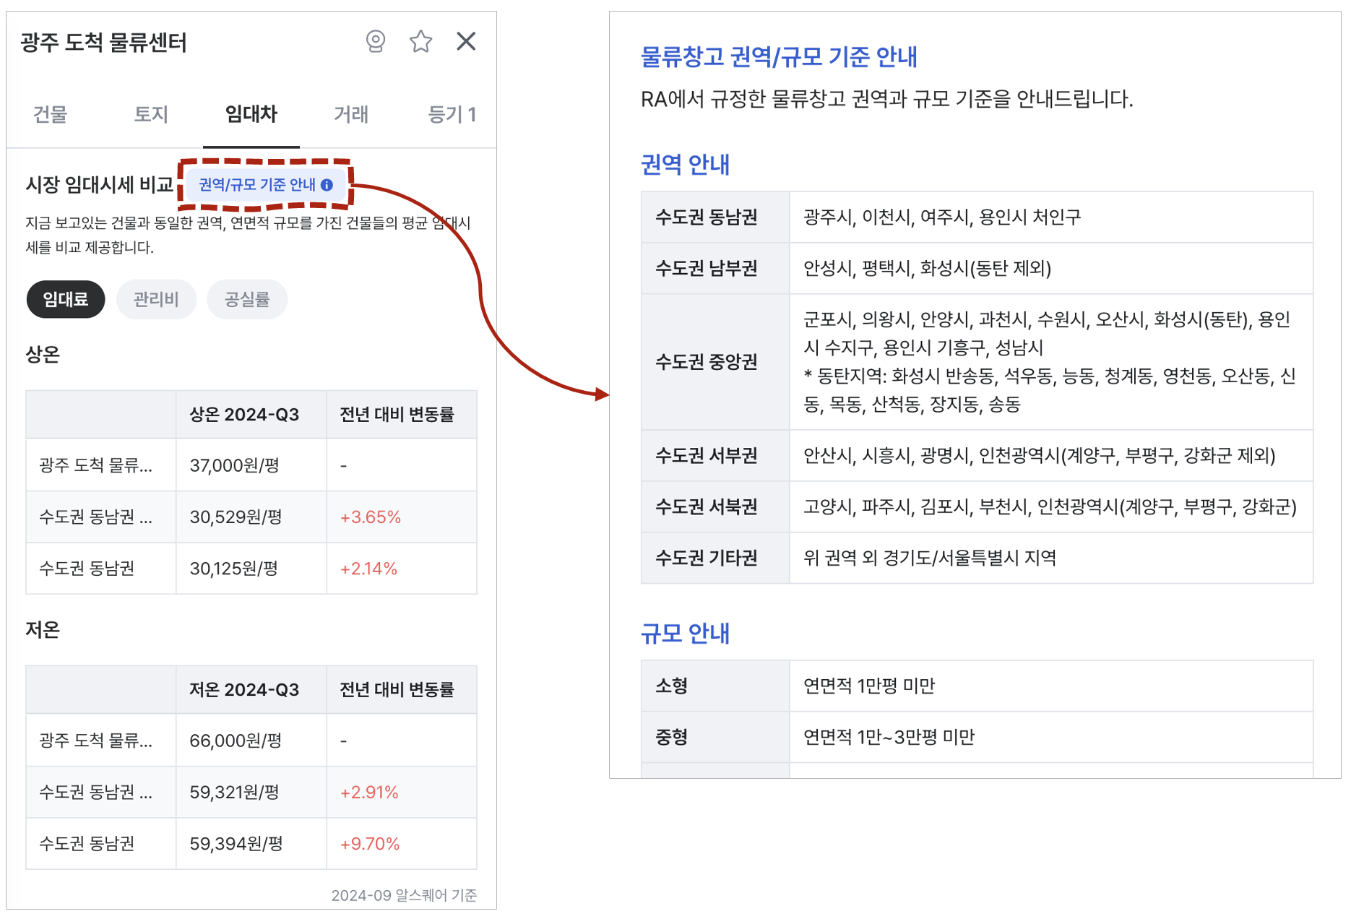Image resolution: width=1351 pixels, height=919 pixels.
Task: Click the +2.14% change value
Action: point(369,569)
